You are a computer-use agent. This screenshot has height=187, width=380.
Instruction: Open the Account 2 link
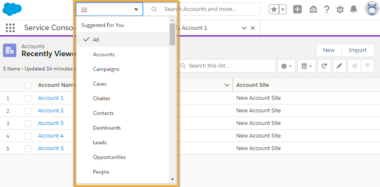(x=51, y=111)
